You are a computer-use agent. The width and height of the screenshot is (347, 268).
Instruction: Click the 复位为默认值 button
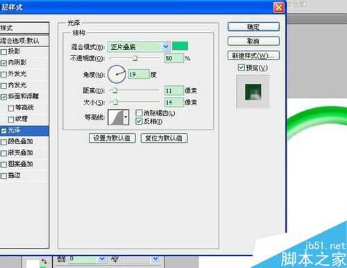tap(164, 139)
